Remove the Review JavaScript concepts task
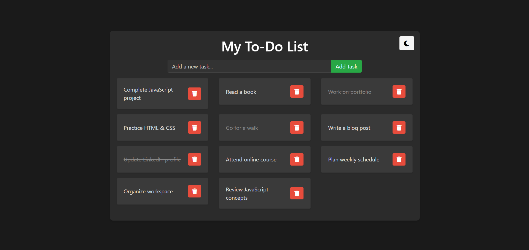Image resolution: width=529 pixels, height=250 pixels. (297, 193)
